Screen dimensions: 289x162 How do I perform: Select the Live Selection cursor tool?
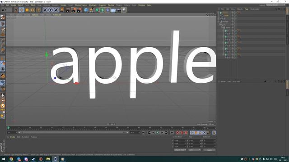click(x=16, y=10)
